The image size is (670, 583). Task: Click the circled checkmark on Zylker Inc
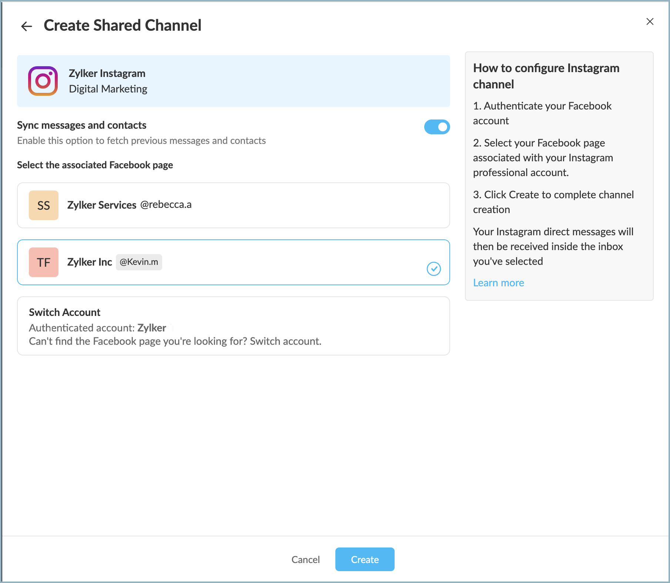click(433, 269)
